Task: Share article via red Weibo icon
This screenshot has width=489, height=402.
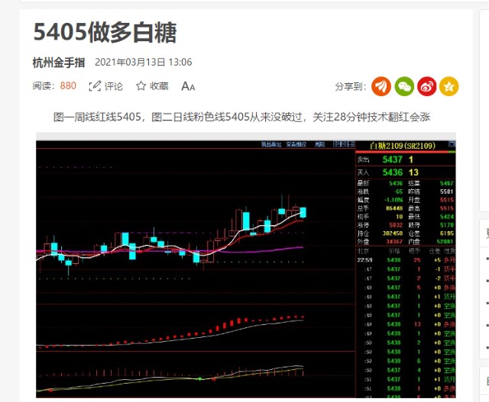Action: pos(427,86)
